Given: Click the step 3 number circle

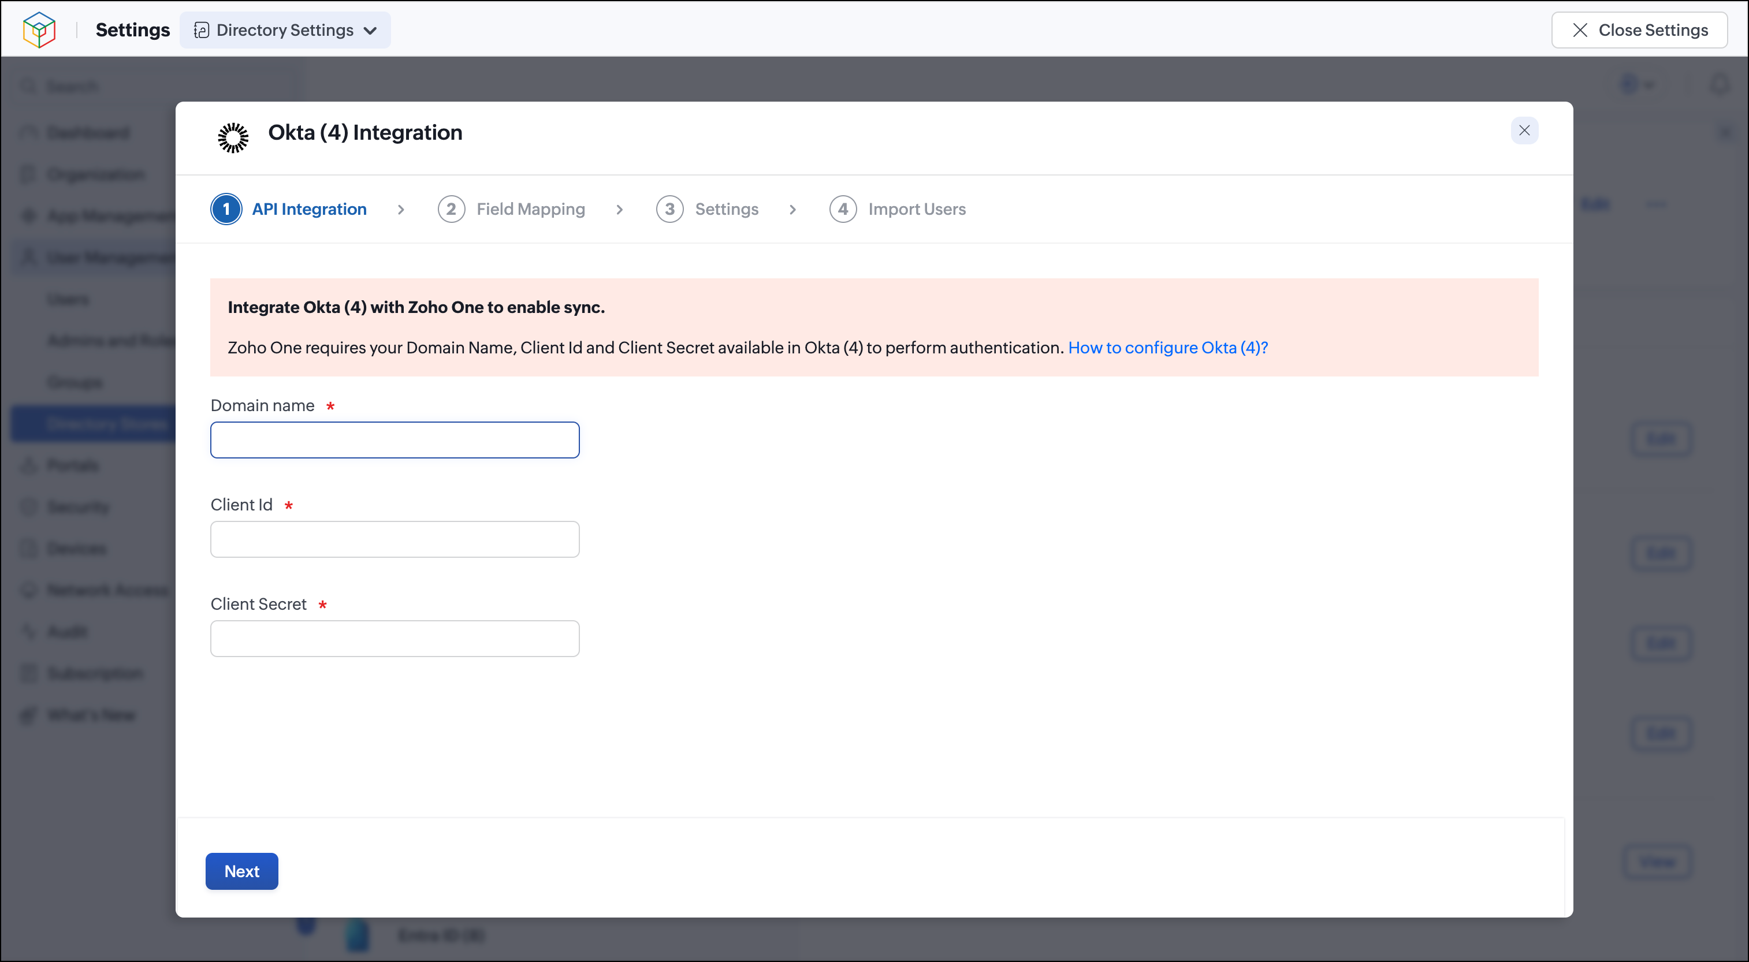Looking at the screenshot, I should click(669, 209).
